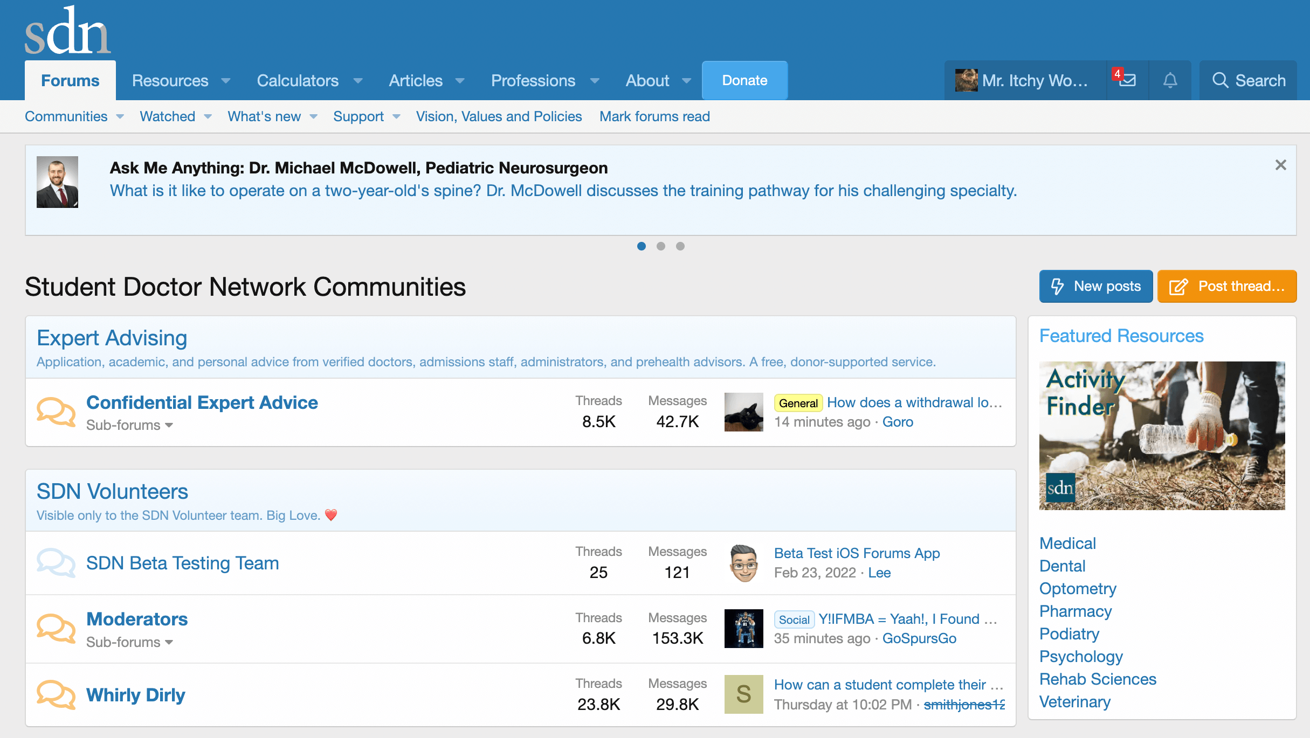Expand the Watched sub-menu arrow
Screen dimensions: 1310x738
(208, 116)
